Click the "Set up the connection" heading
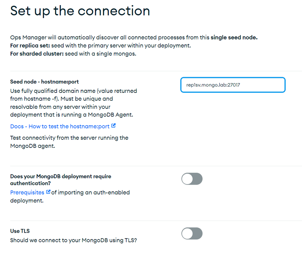 point(80,11)
